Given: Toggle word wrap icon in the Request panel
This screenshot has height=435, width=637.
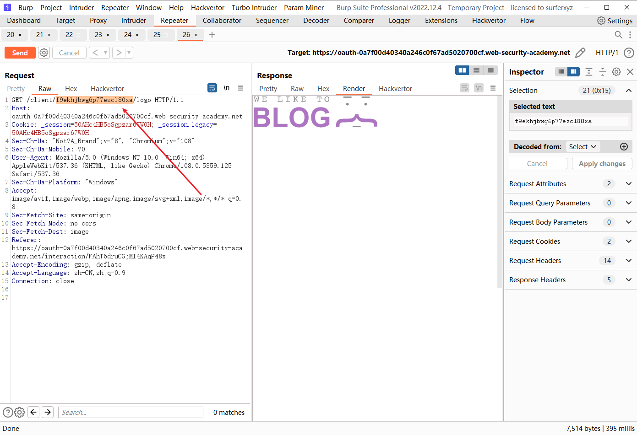Looking at the screenshot, I should point(212,87).
